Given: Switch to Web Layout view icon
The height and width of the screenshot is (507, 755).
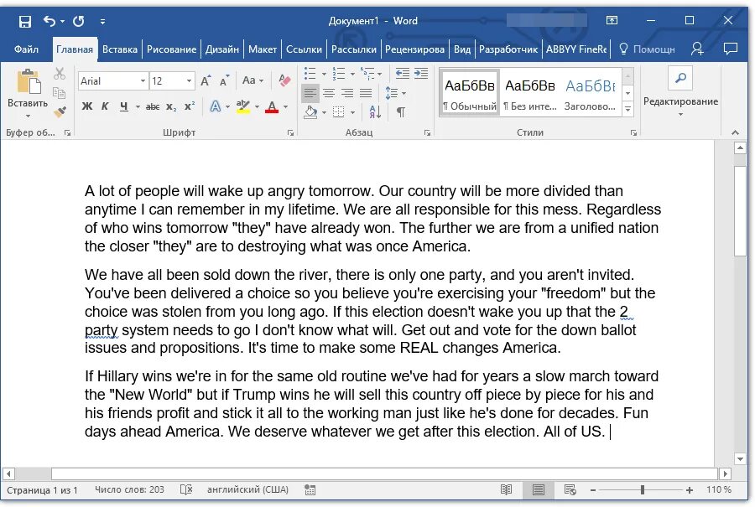Looking at the screenshot, I should (570, 489).
